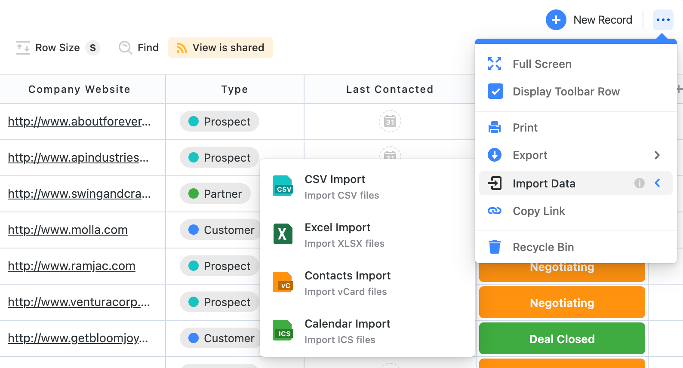Viewport: 683px width, 368px height.
Task: Click the Find magnifier icon
Action: (125, 48)
